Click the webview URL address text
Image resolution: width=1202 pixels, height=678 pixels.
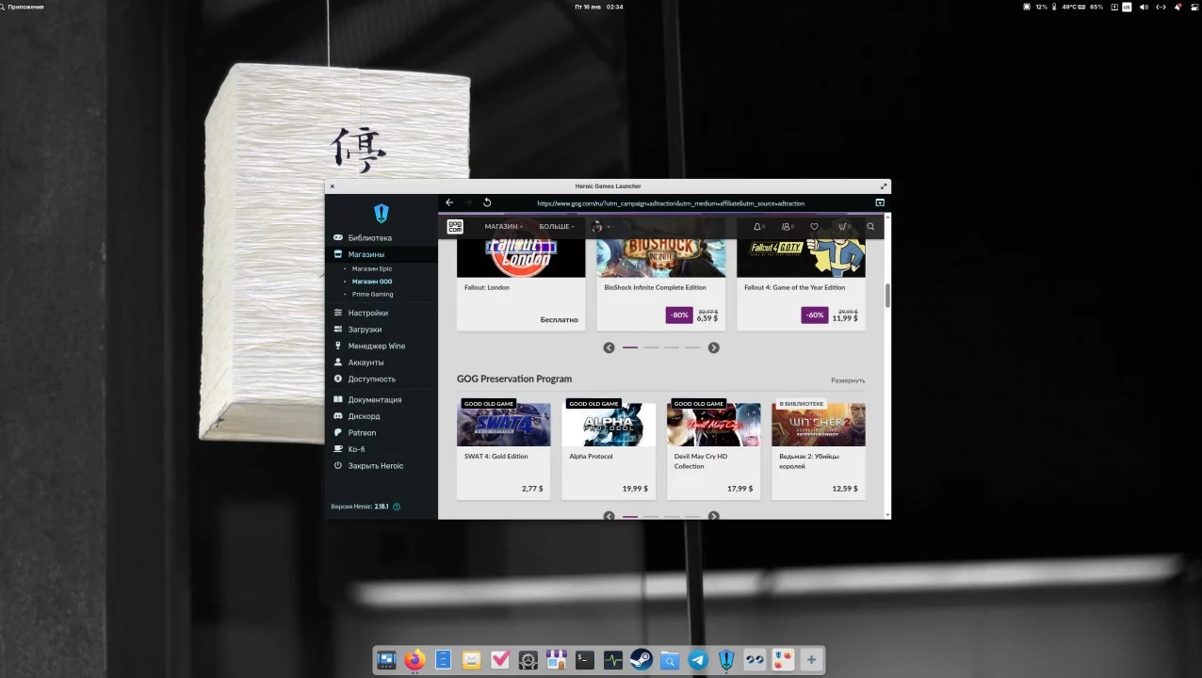[x=671, y=203]
